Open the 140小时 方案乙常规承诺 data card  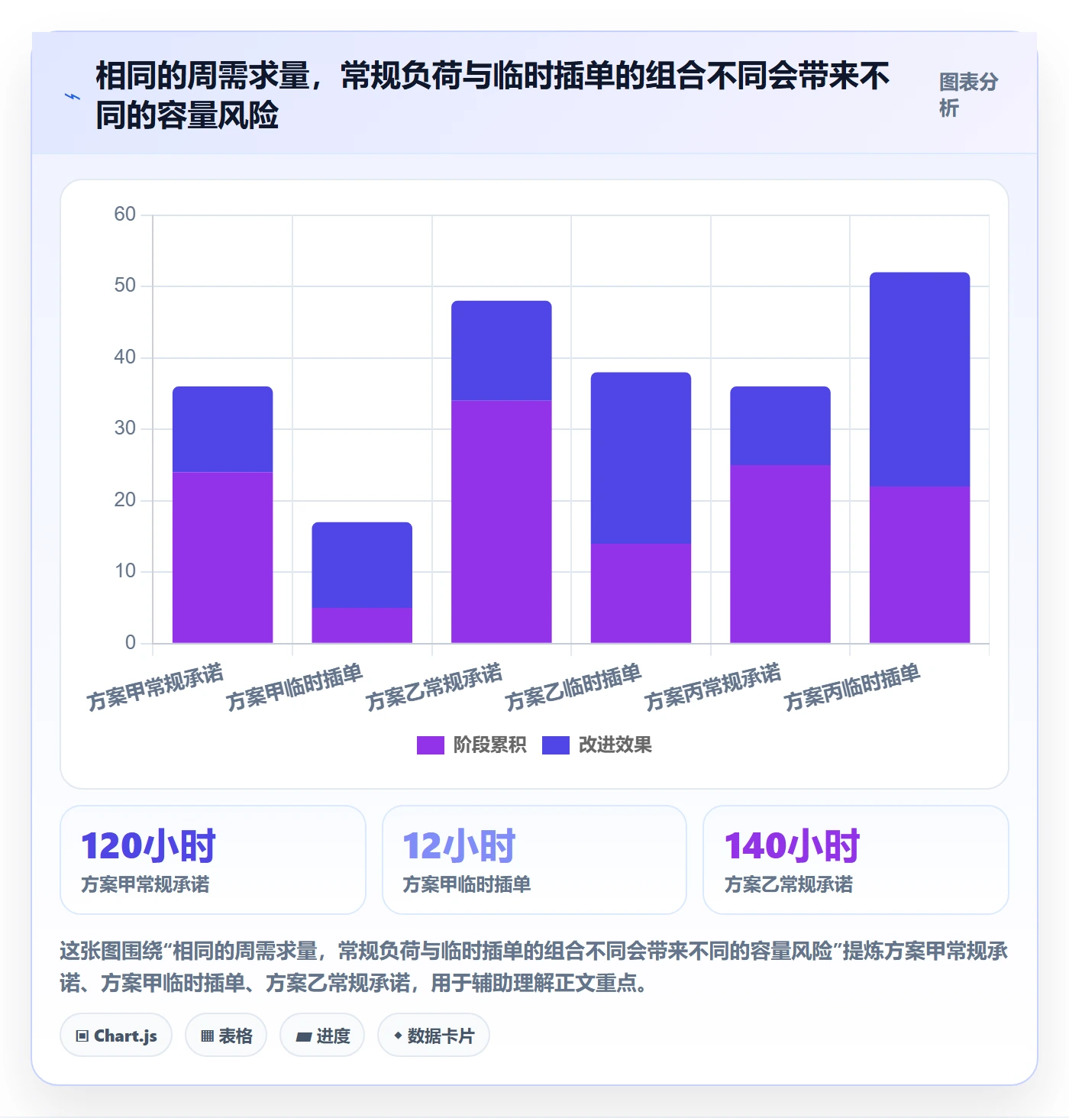click(x=856, y=860)
